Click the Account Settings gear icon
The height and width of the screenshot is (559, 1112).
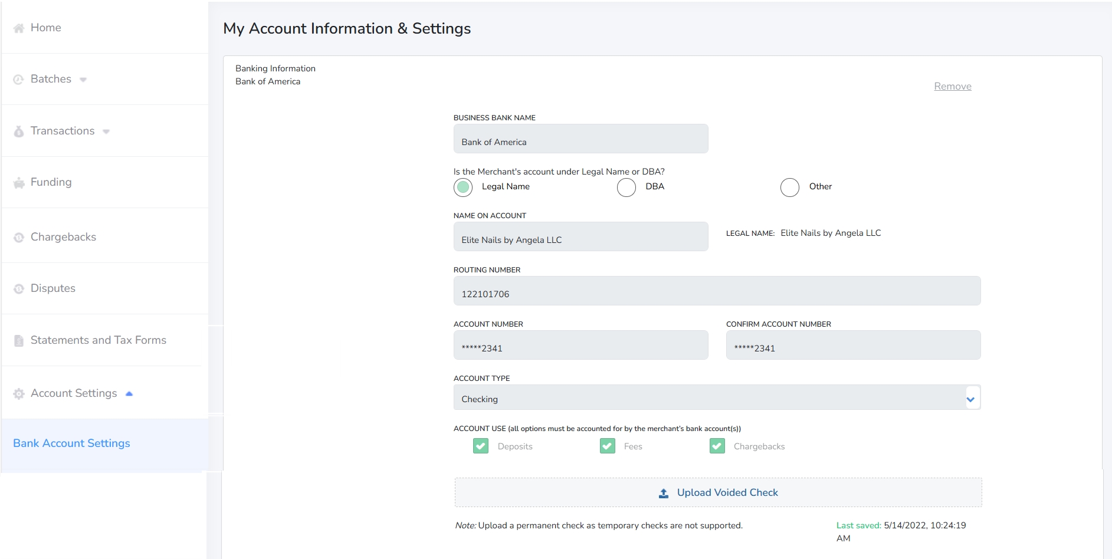click(x=19, y=394)
